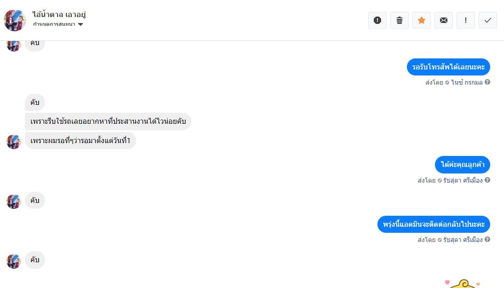
Task: Open the กำหนดการสนทนา dropdown
Action: point(54,24)
